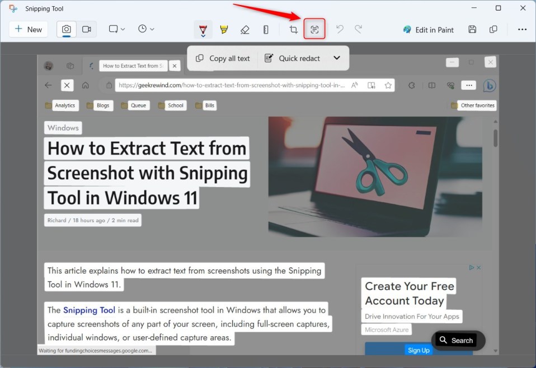536x368 pixels.
Task: Click the 'Richard / 18 hours ago' byline
Action: [93, 221]
